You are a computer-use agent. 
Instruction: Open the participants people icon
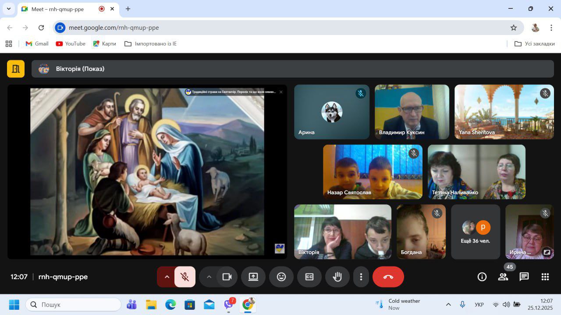click(503, 277)
